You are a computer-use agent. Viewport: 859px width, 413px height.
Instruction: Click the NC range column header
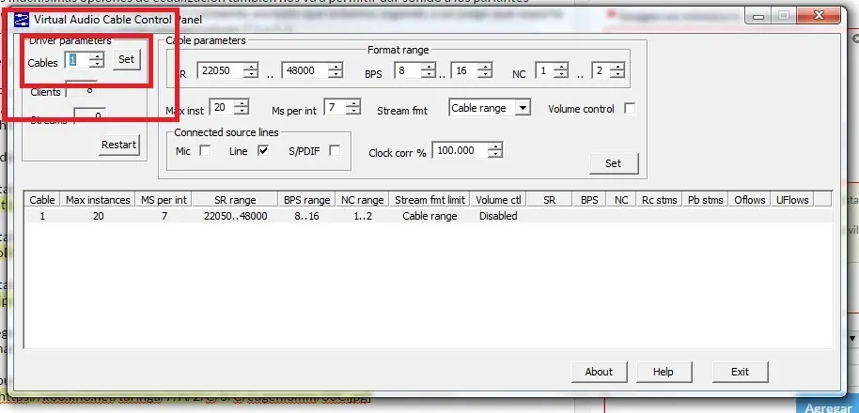(x=363, y=200)
